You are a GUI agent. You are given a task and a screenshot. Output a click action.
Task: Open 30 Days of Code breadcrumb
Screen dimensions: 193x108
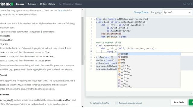47,4
